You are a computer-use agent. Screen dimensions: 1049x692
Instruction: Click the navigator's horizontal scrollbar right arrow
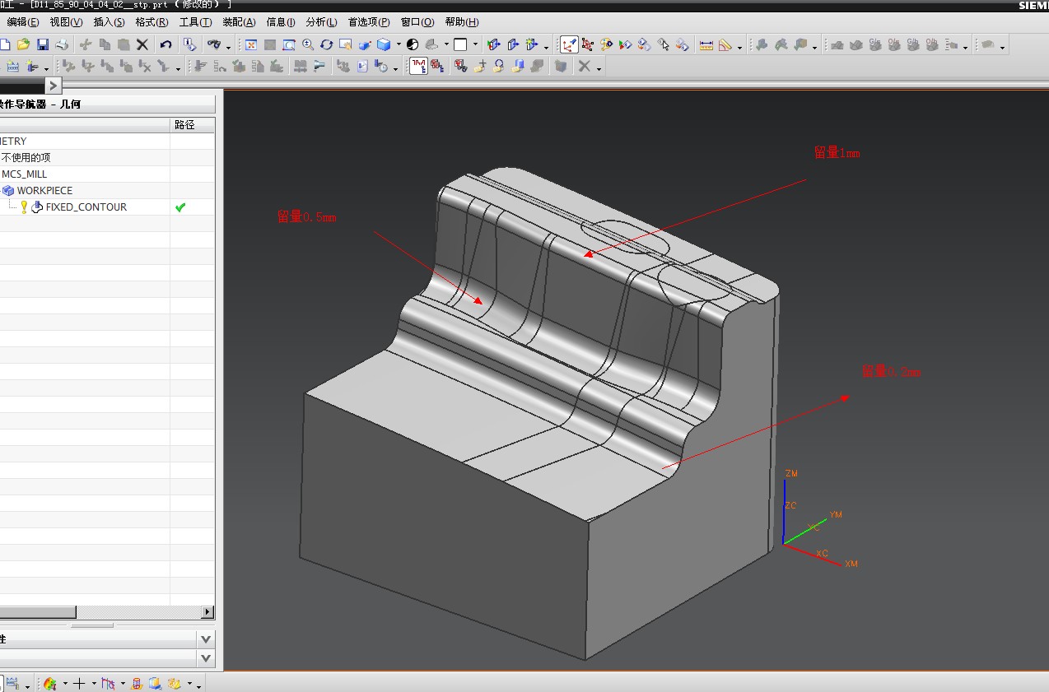pos(207,612)
